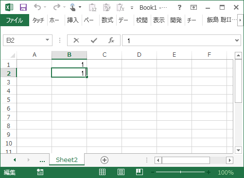Open ribbon display options

coord(193,7)
